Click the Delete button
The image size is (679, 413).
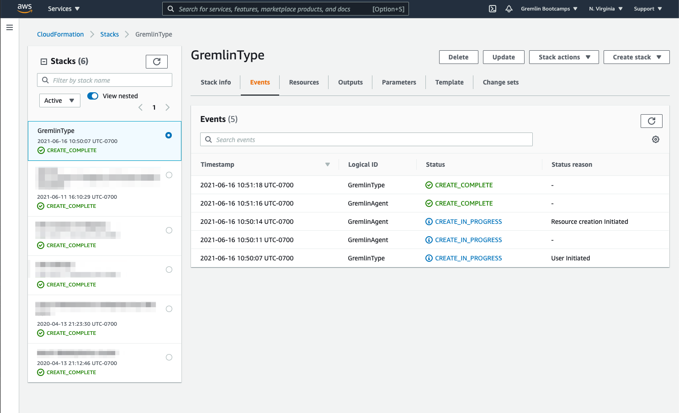click(458, 57)
